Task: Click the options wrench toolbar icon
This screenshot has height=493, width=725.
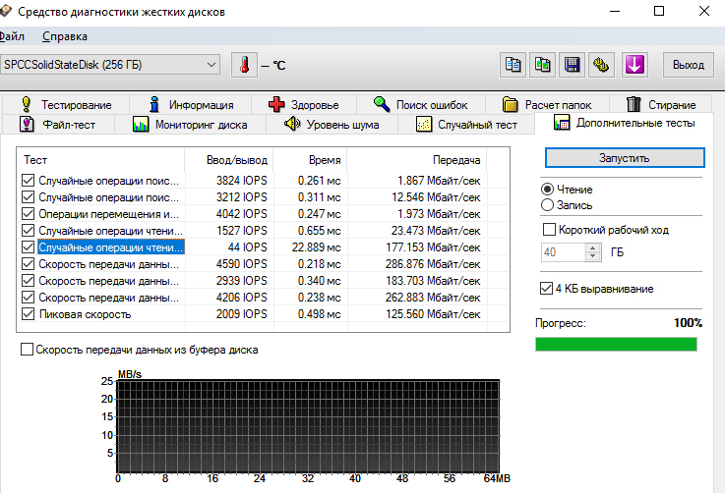Action: point(601,65)
